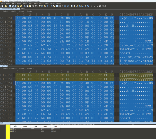Open the 运行脚本 dropdown in the top pane
This screenshot has height=139, width=156.
coord(22,11)
